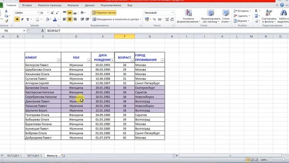Switch to sheet tab ВКЛАДКА 2
The image size is (289, 163).
34,156
